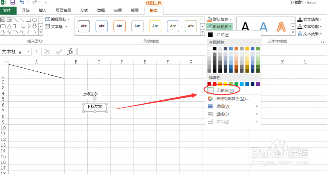Apply the orange outlined A WordArt style
This screenshot has height=174, width=327.
point(281,26)
